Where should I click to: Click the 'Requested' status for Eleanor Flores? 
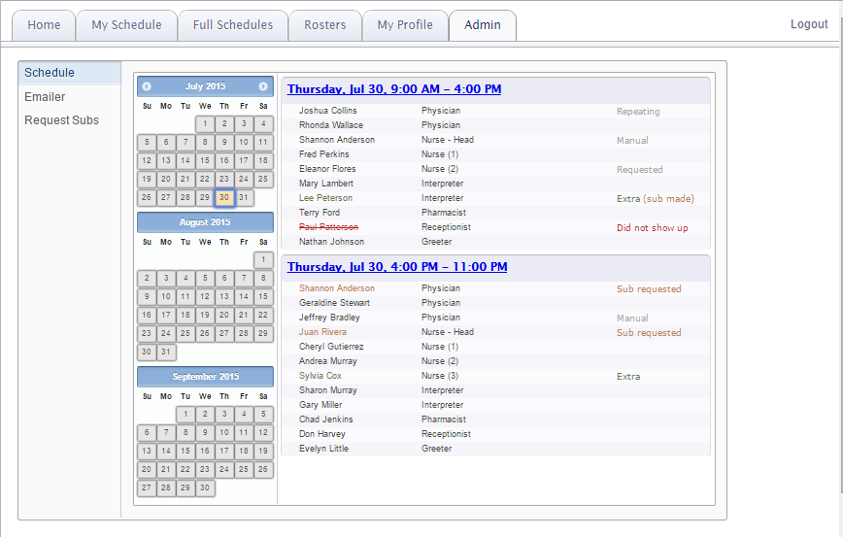pos(640,170)
